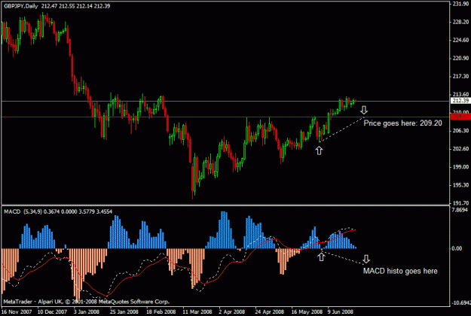Click the 228.20 price scale label

[x=460, y=22]
